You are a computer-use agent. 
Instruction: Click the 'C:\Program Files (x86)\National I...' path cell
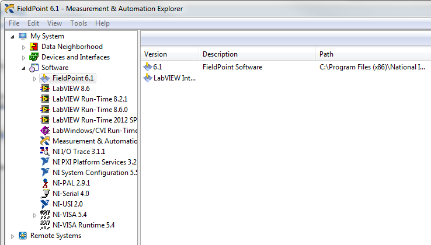point(372,67)
